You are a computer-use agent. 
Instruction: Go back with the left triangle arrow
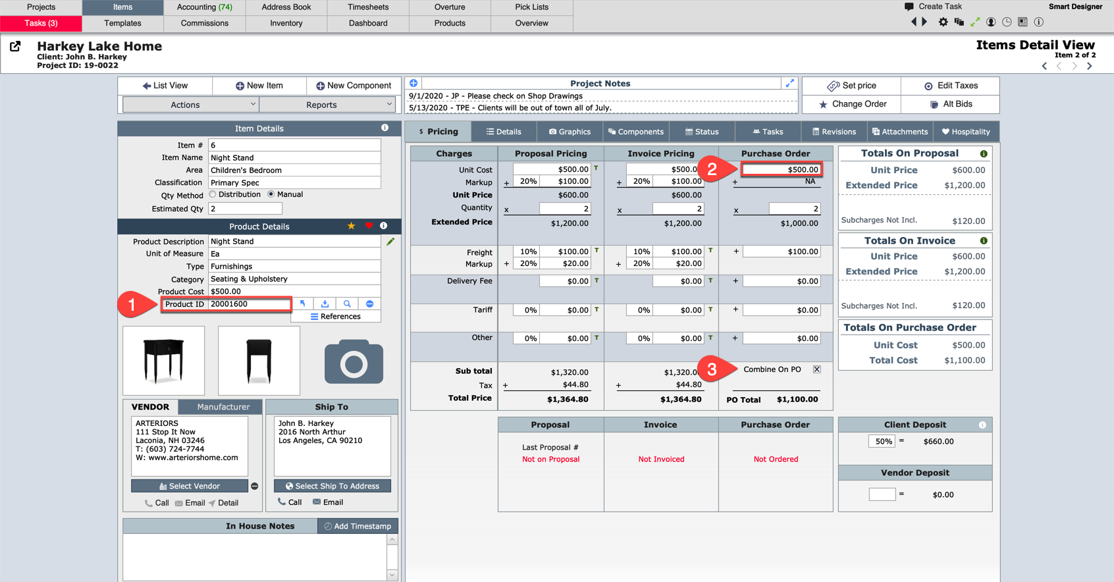pos(914,22)
